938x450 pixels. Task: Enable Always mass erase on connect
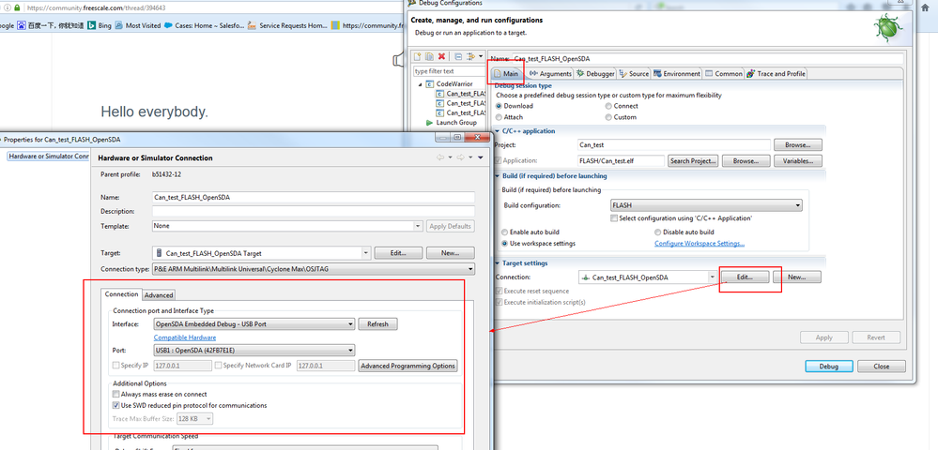coord(116,395)
